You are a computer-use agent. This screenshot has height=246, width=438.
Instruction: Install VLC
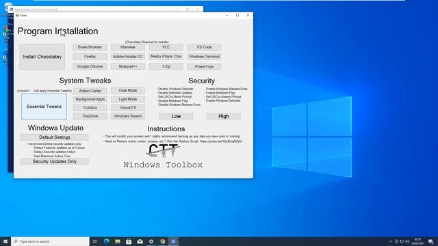point(166,47)
